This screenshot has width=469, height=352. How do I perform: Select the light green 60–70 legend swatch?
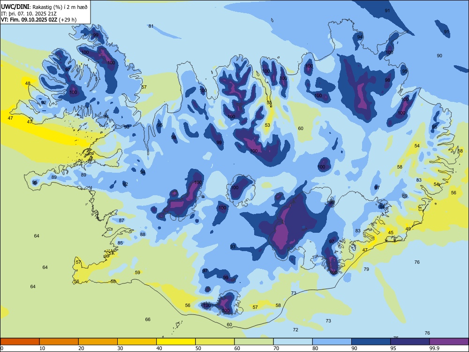(254, 342)
